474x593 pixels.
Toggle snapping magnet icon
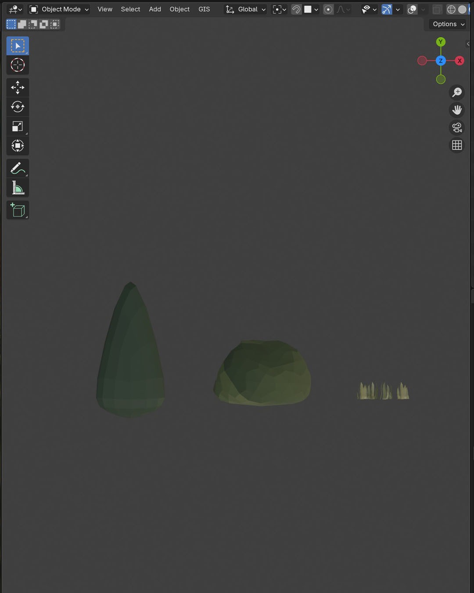coord(296,9)
